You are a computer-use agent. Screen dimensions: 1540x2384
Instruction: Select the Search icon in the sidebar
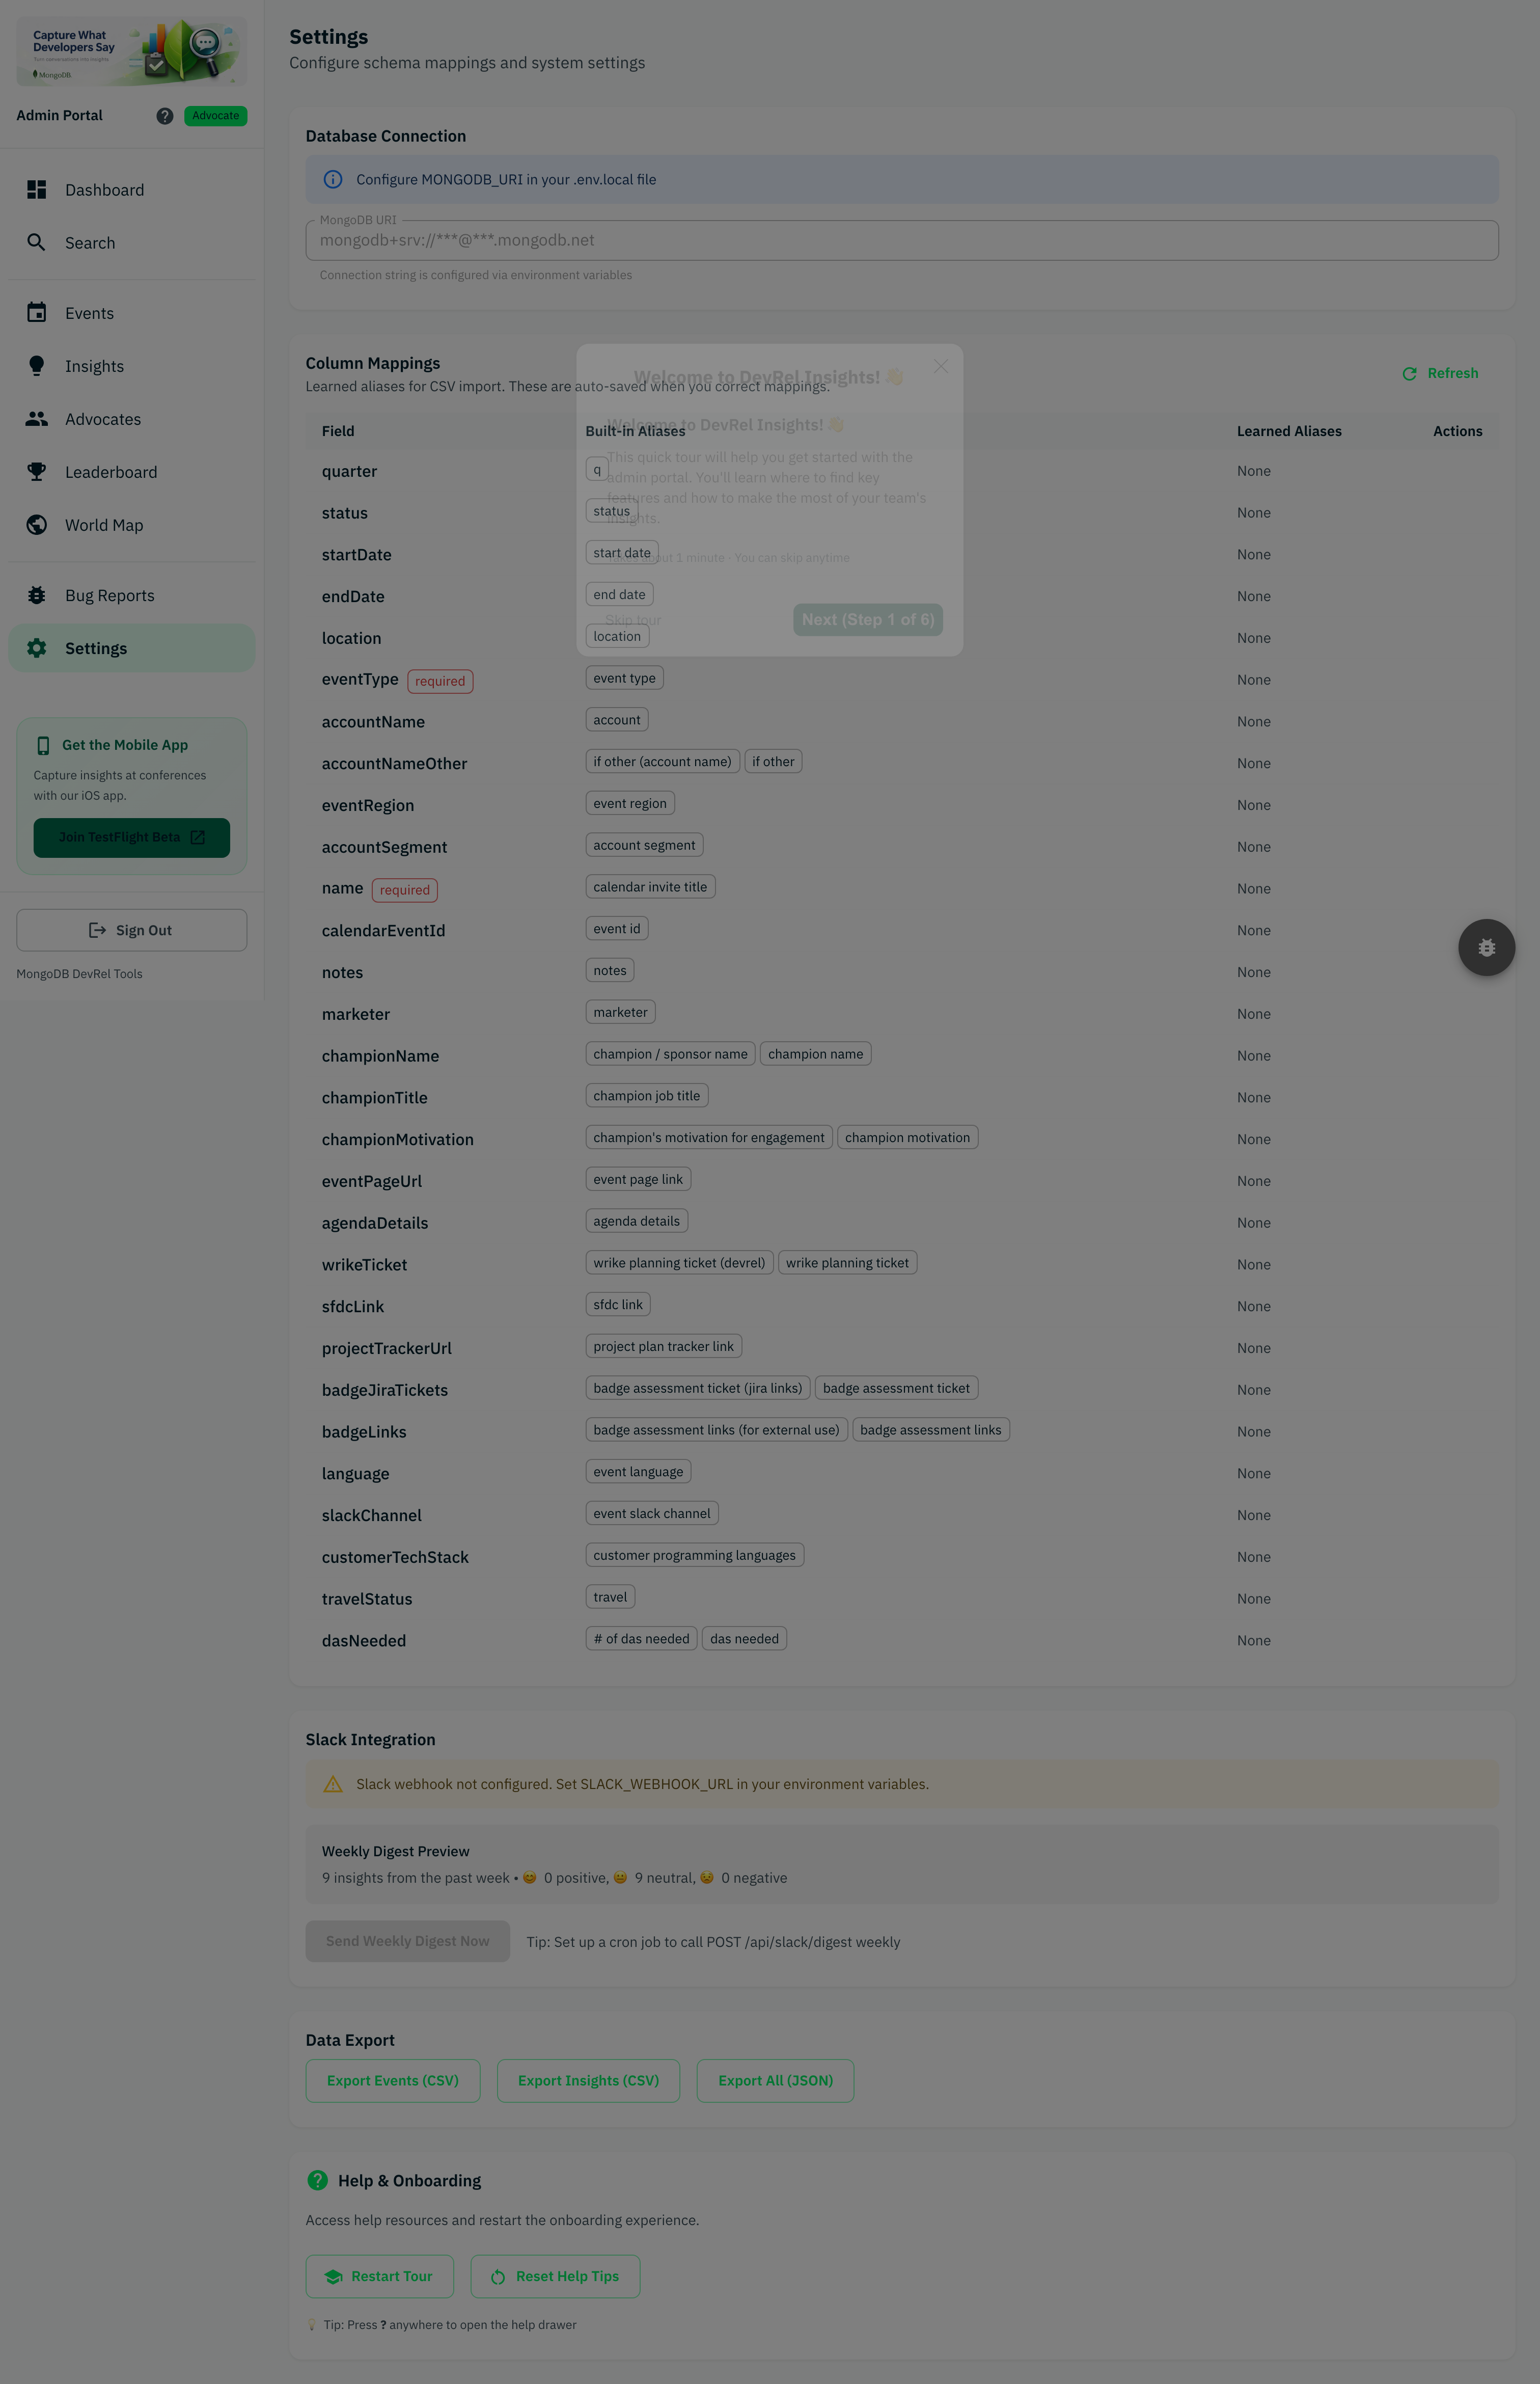tap(37, 242)
